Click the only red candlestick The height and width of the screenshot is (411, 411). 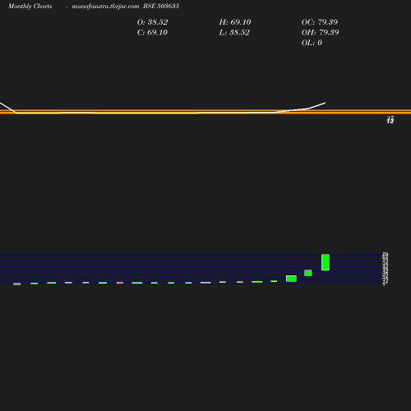pyautogui.click(x=120, y=283)
